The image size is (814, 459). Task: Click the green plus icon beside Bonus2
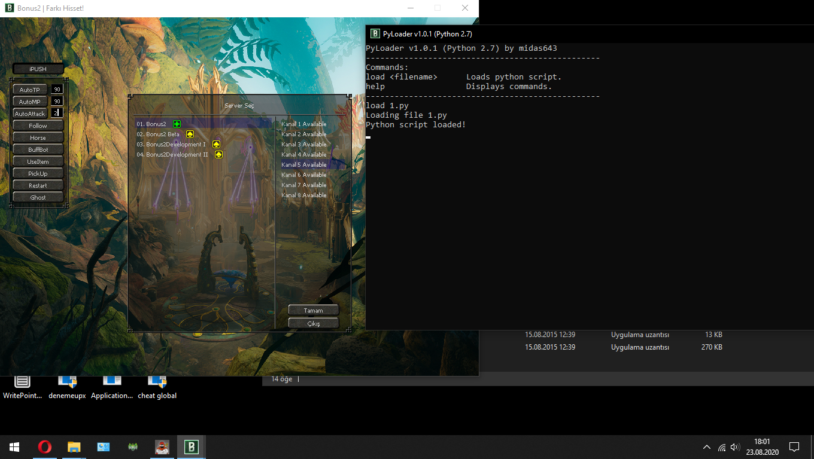[177, 124]
